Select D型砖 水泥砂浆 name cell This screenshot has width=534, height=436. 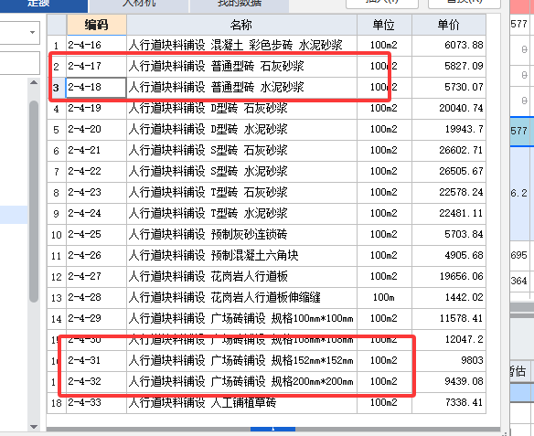click(x=241, y=129)
